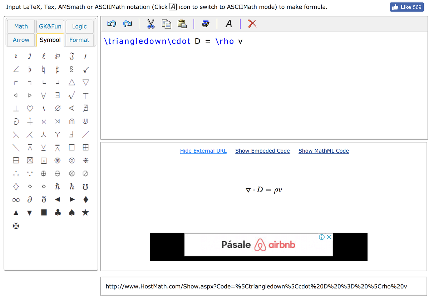Image resolution: width=429 pixels, height=302 pixels.
Task: Select the URL text field at the bottom
Action: 264,286
